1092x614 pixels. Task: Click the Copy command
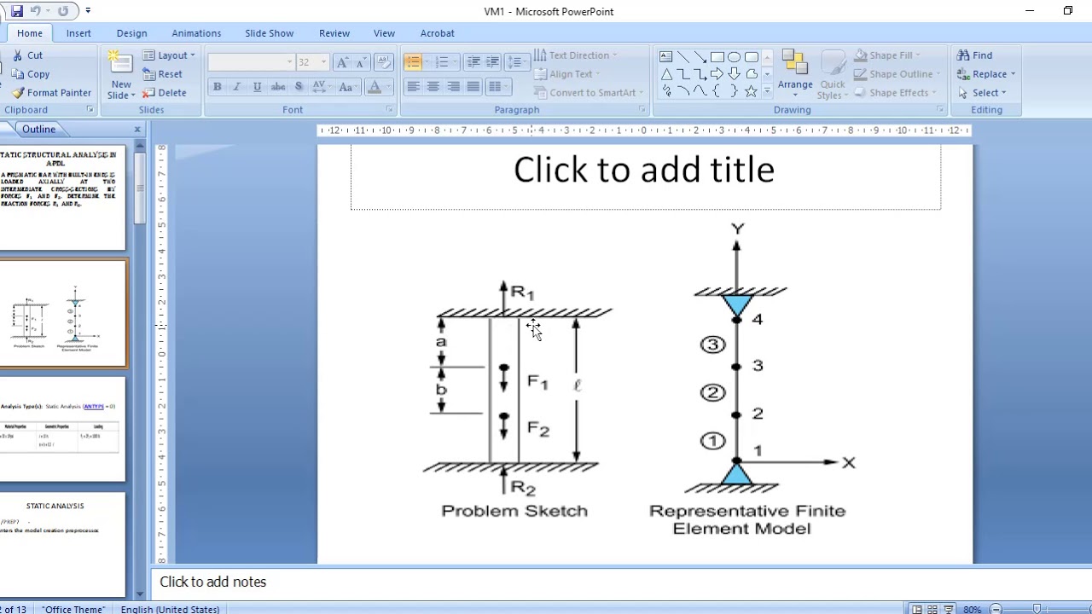click(32, 74)
